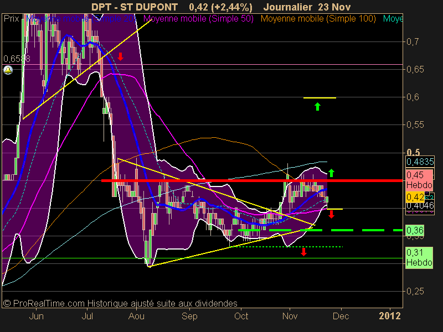Select the pink horizontal alert line
This screenshot has width=443, height=332.
202,64
